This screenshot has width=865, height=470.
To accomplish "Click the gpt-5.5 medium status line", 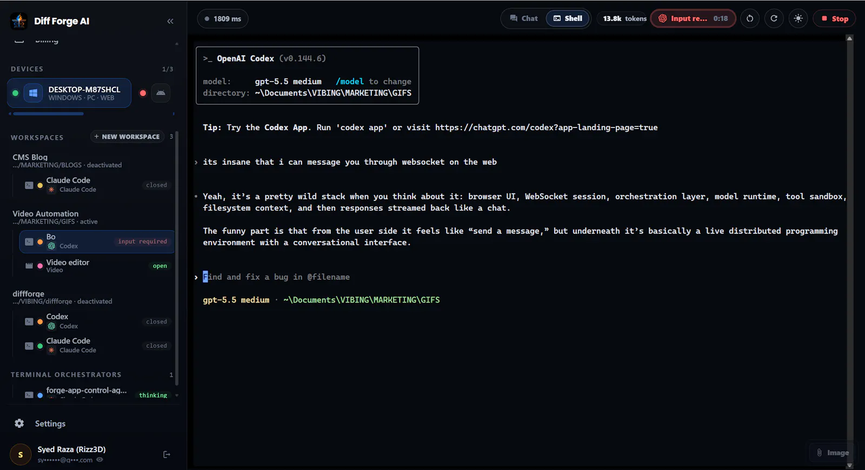I will tap(321, 300).
